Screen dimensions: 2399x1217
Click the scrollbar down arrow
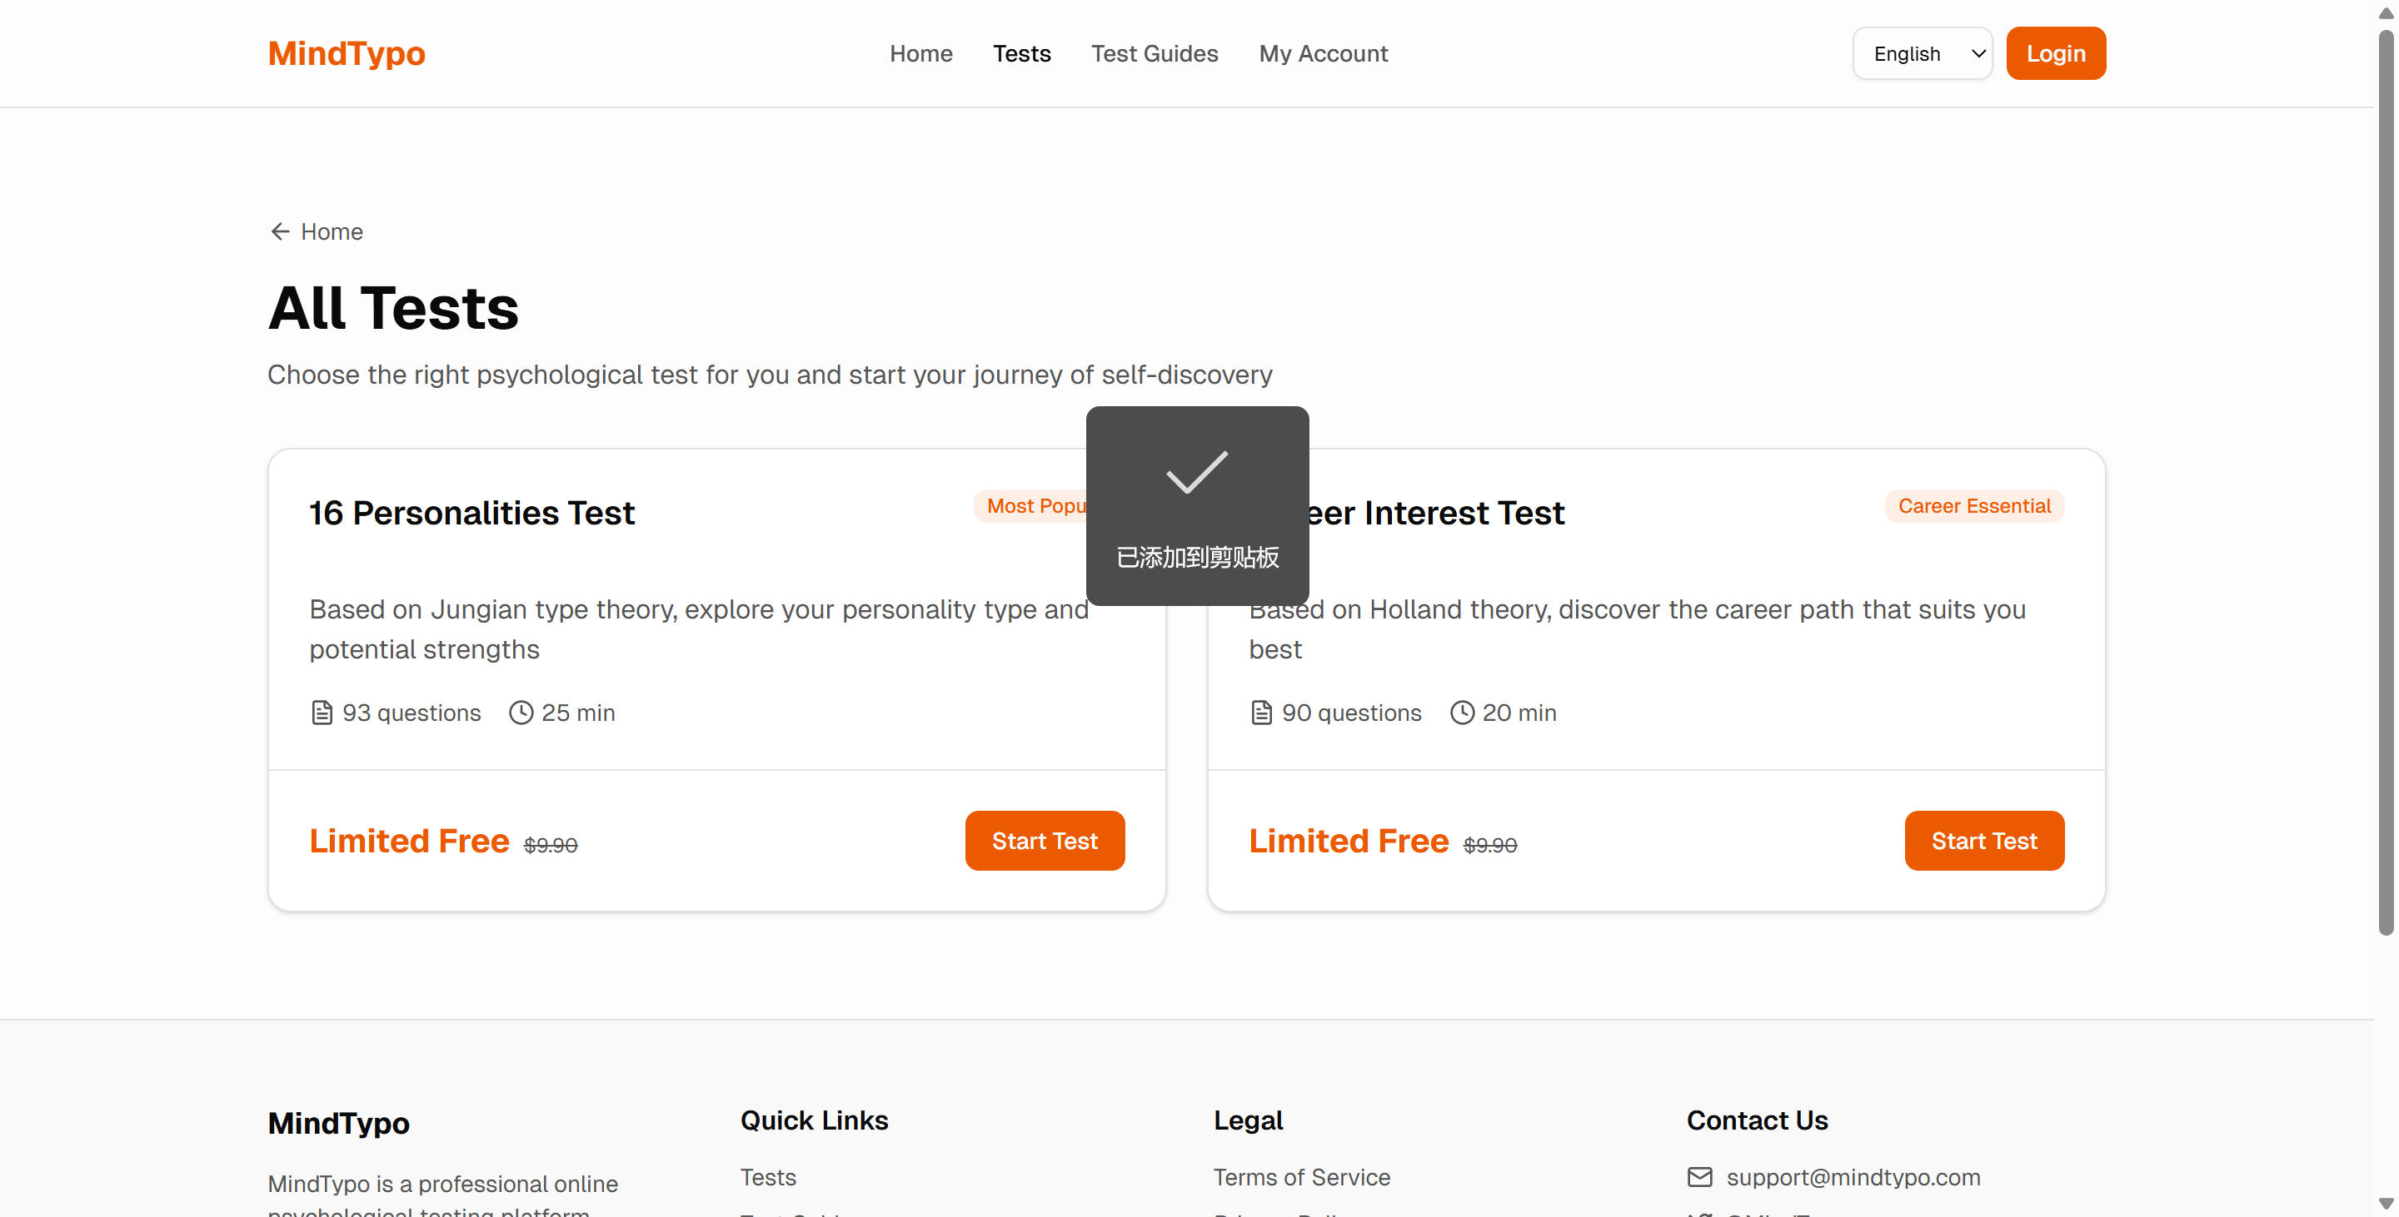point(2385,1203)
